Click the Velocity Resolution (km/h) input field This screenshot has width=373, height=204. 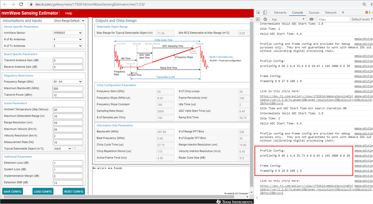pos(68,136)
